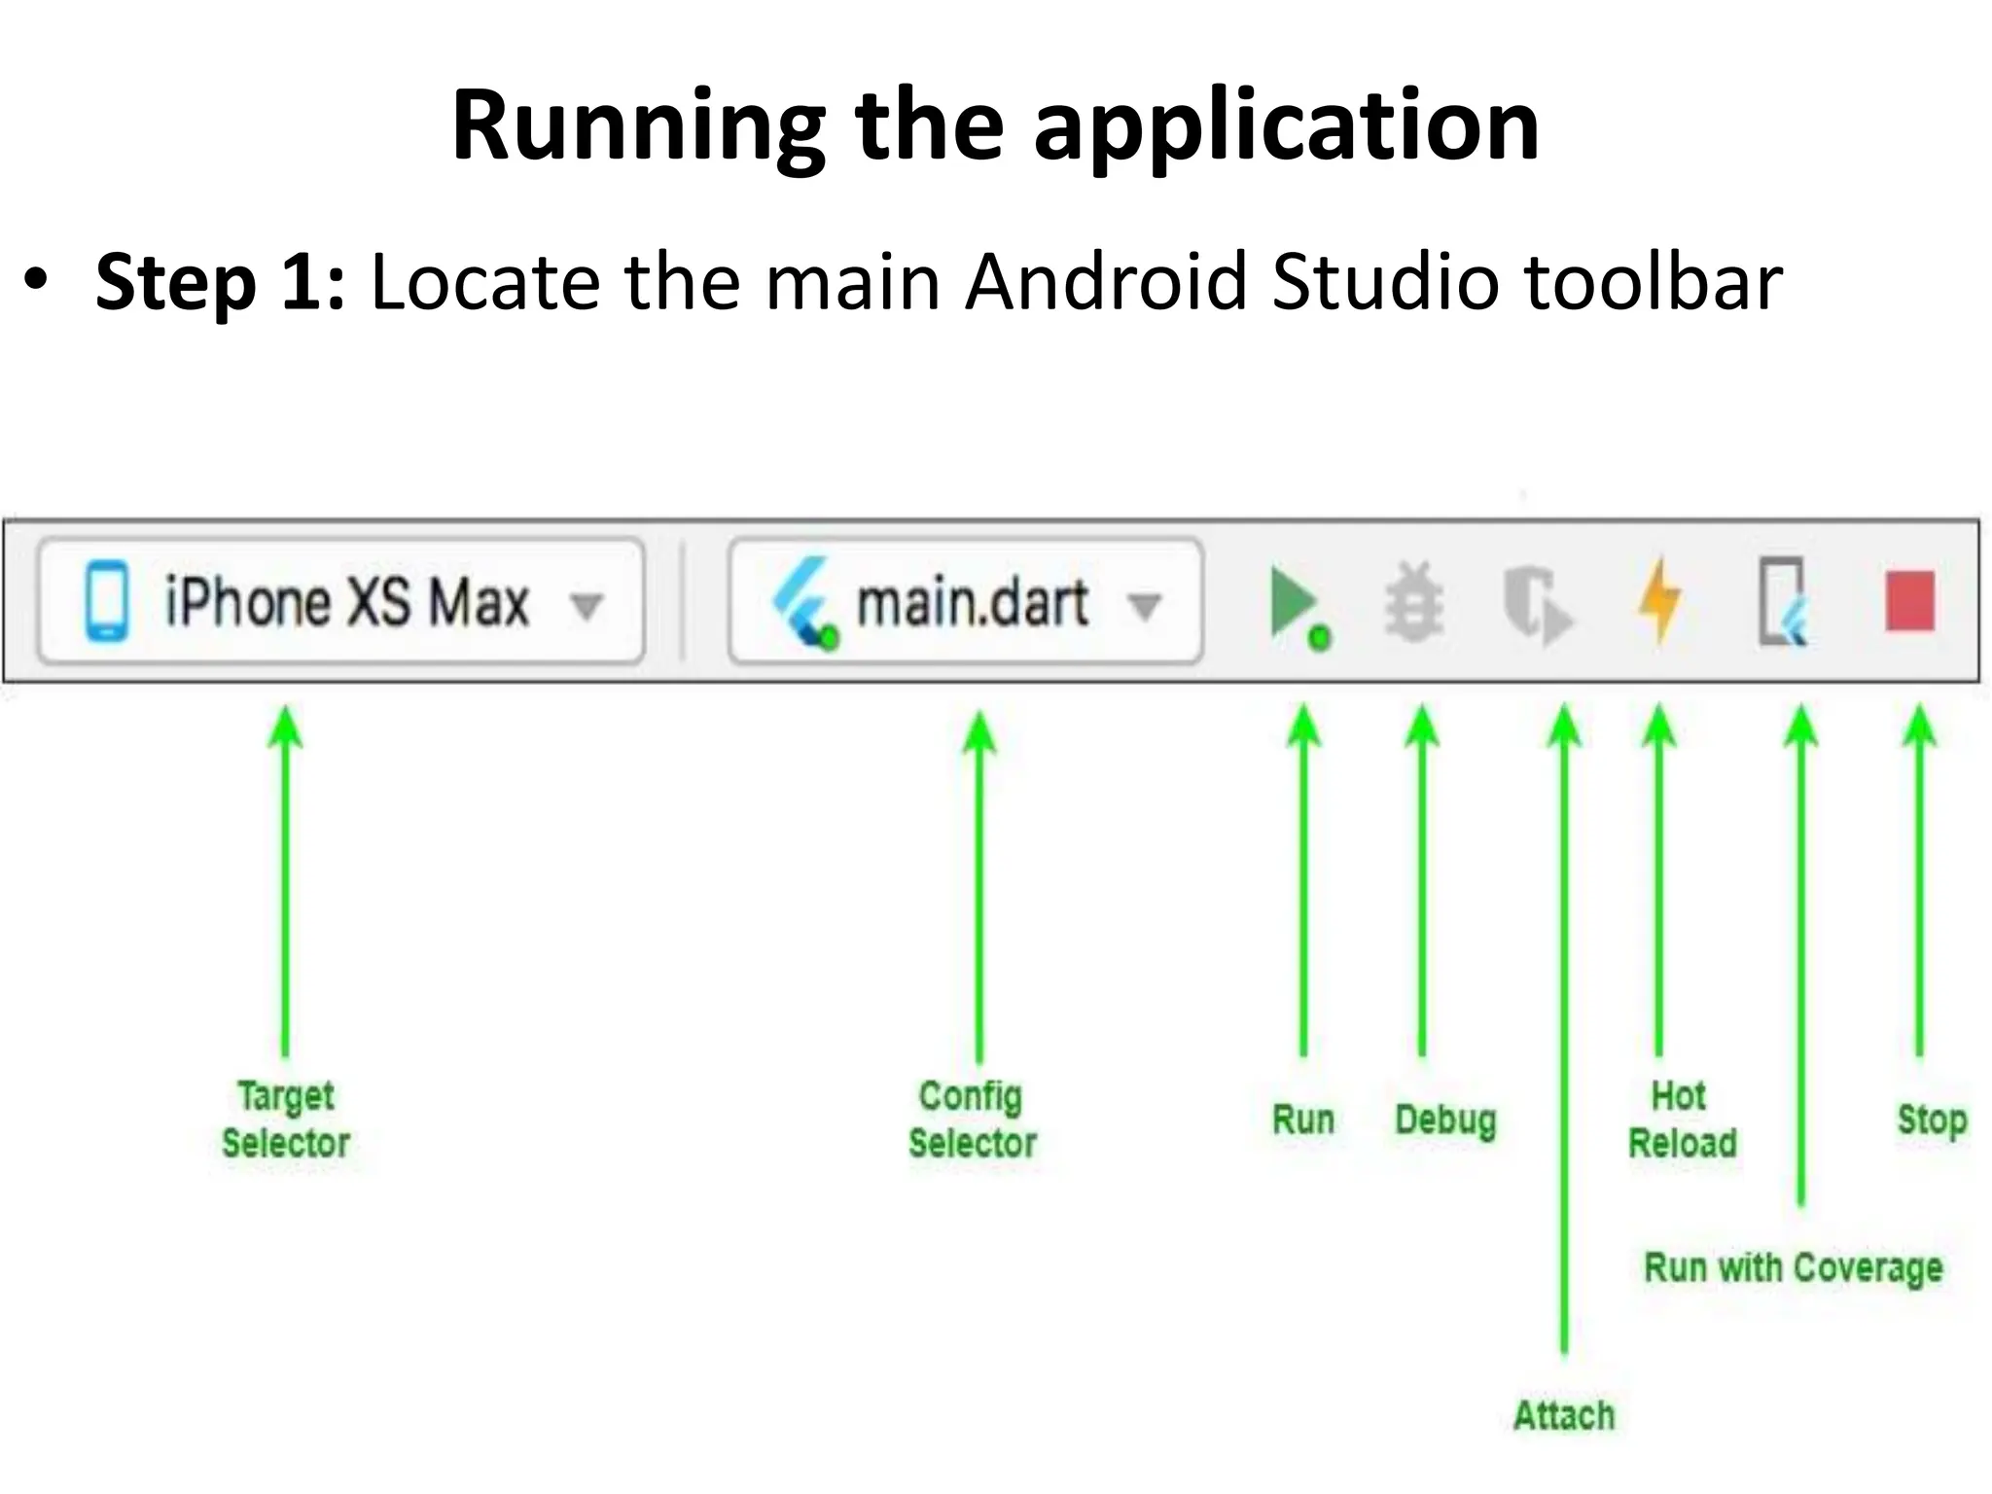1992x1494 pixels.
Task: Click the Run with Coverage icon
Action: (1783, 602)
